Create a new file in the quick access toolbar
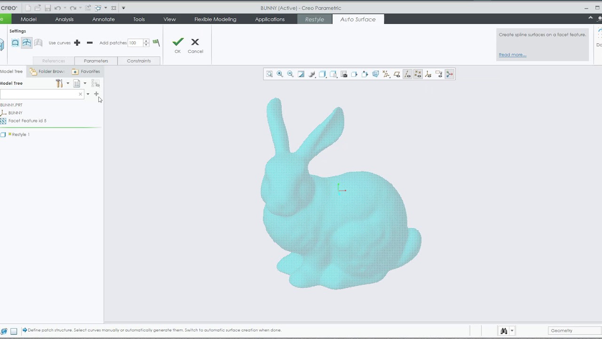 (28, 8)
